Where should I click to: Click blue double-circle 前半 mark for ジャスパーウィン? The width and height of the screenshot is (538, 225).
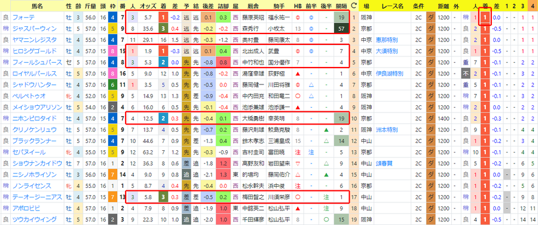311,29
